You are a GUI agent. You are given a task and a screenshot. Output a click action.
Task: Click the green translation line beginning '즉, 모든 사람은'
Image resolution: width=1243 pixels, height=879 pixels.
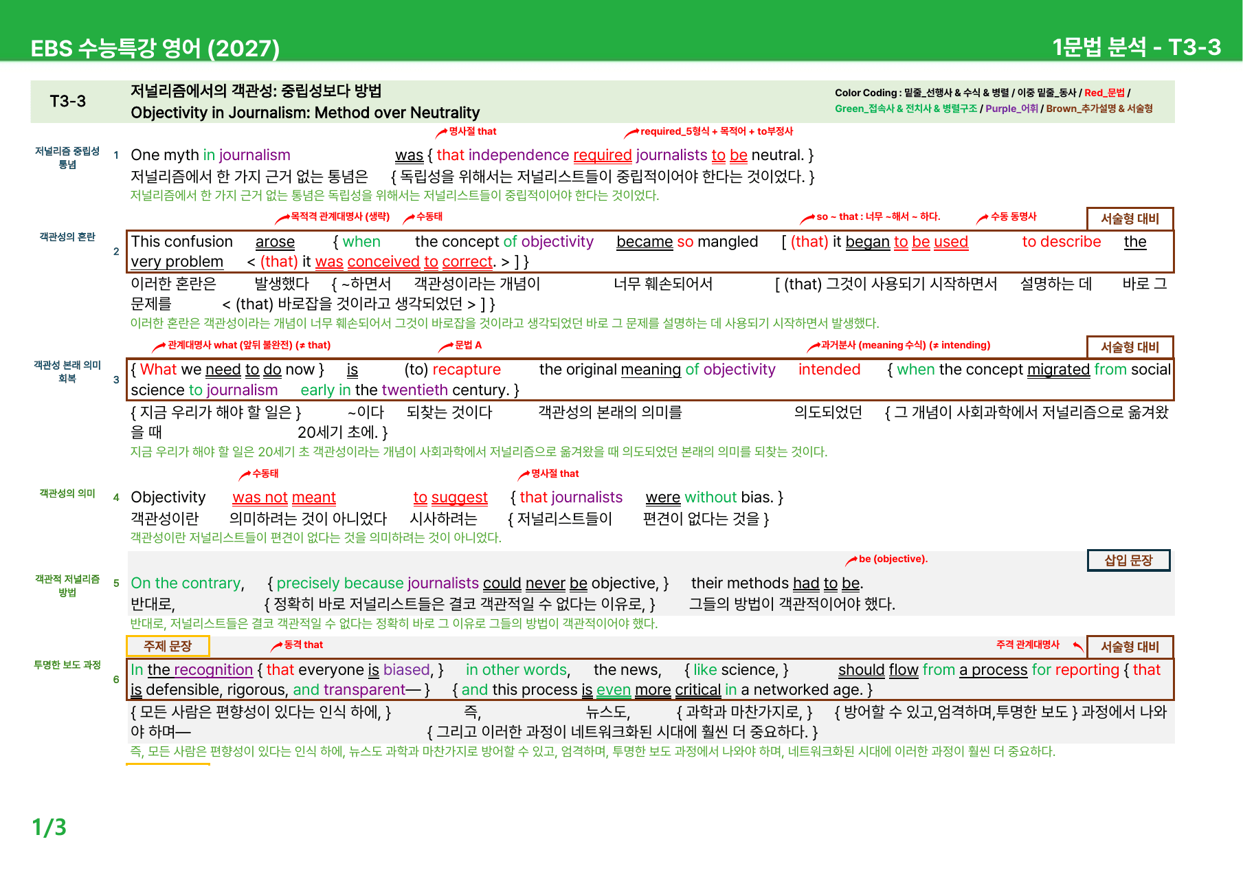592,752
